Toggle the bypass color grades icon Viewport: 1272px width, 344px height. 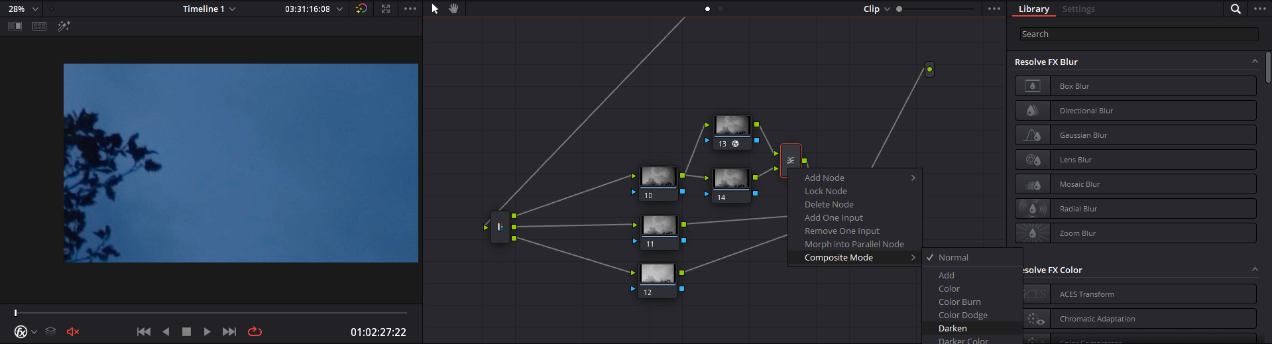click(x=361, y=9)
